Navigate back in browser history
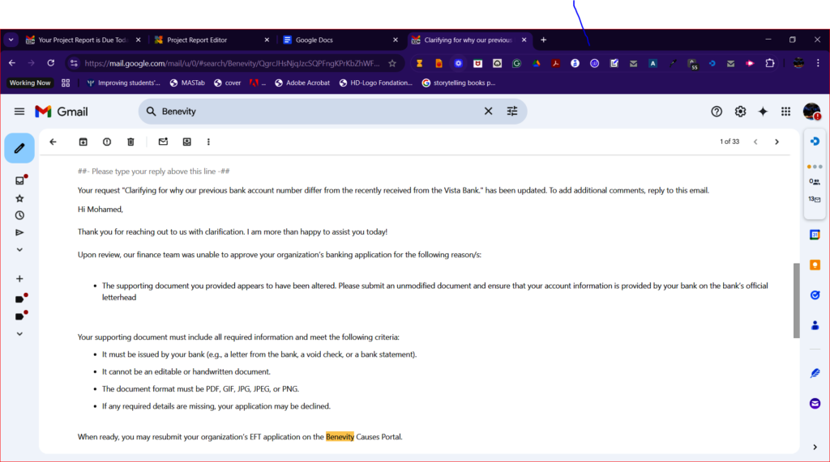 12,63
